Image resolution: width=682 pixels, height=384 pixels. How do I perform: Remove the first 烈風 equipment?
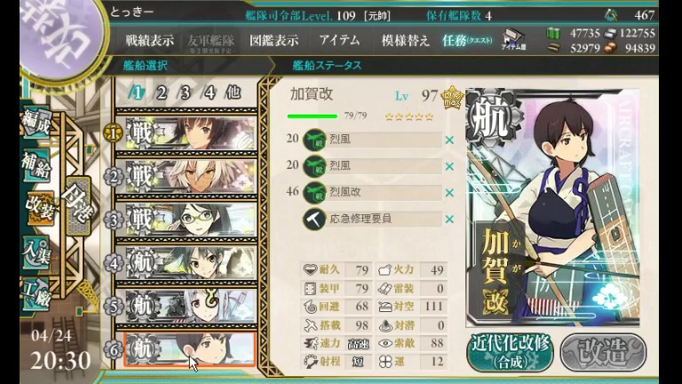tap(449, 140)
